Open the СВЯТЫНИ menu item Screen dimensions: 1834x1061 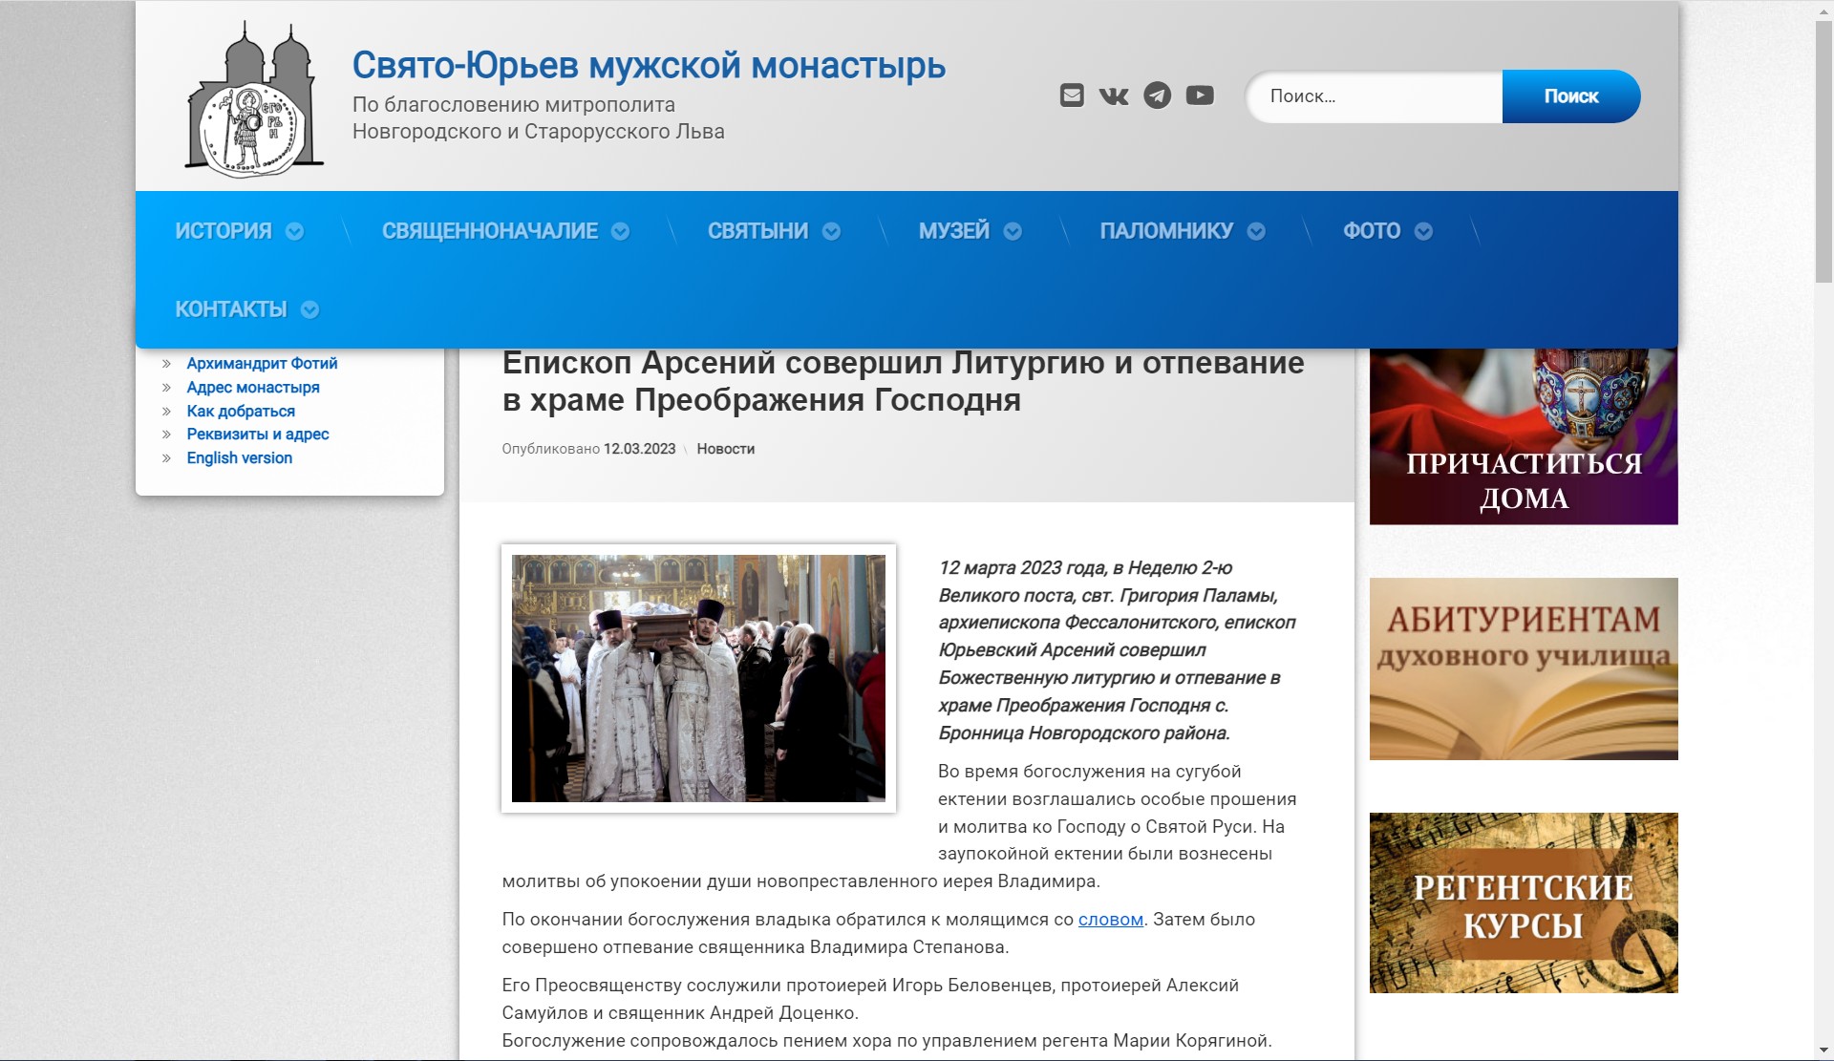(757, 231)
